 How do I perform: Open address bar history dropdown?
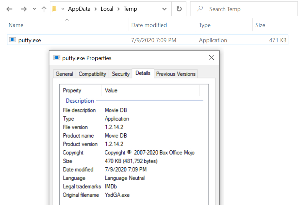pyautogui.click(x=164, y=9)
